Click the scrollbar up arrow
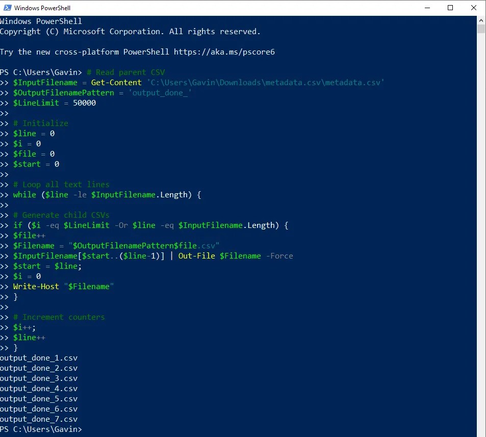 480,19
